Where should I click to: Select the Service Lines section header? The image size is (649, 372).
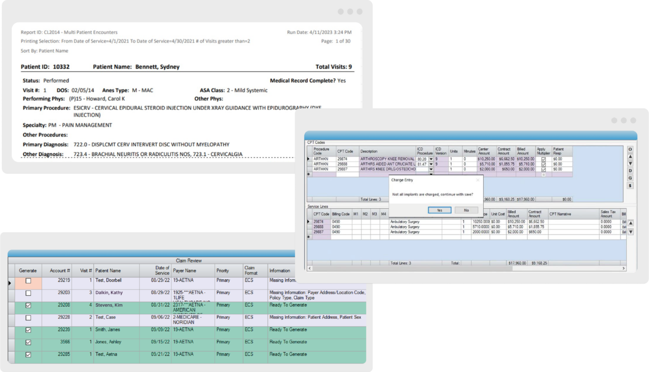click(x=318, y=206)
